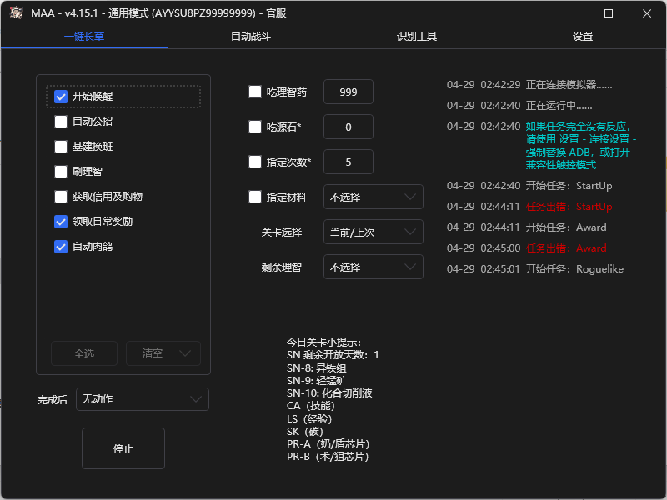
Task: Enable the 指定次数 option
Action: [x=255, y=162]
